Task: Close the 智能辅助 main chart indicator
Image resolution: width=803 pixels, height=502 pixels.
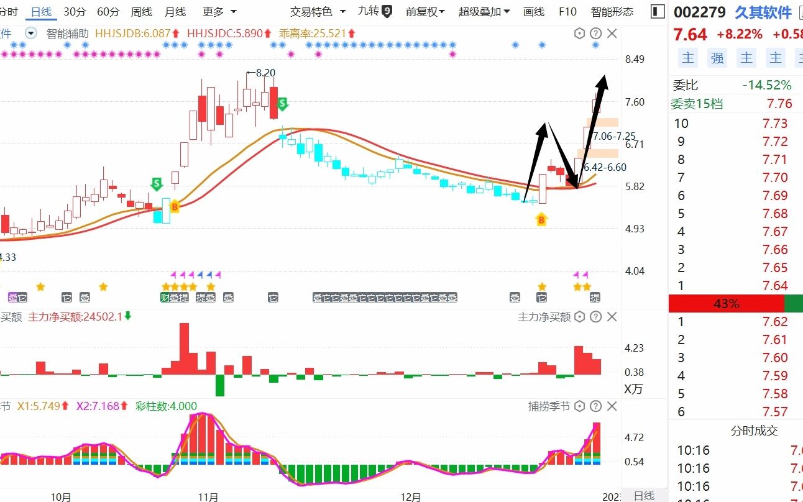Action: pyautogui.click(x=612, y=34)
